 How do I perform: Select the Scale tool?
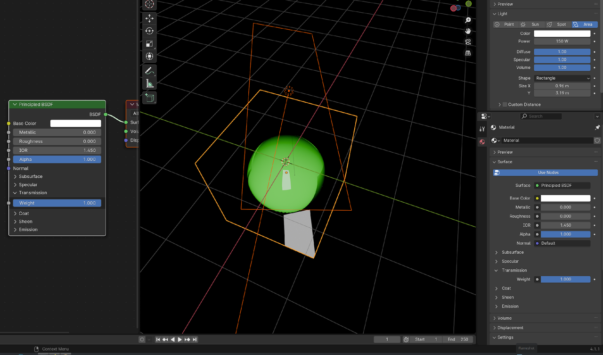(149, 44)
